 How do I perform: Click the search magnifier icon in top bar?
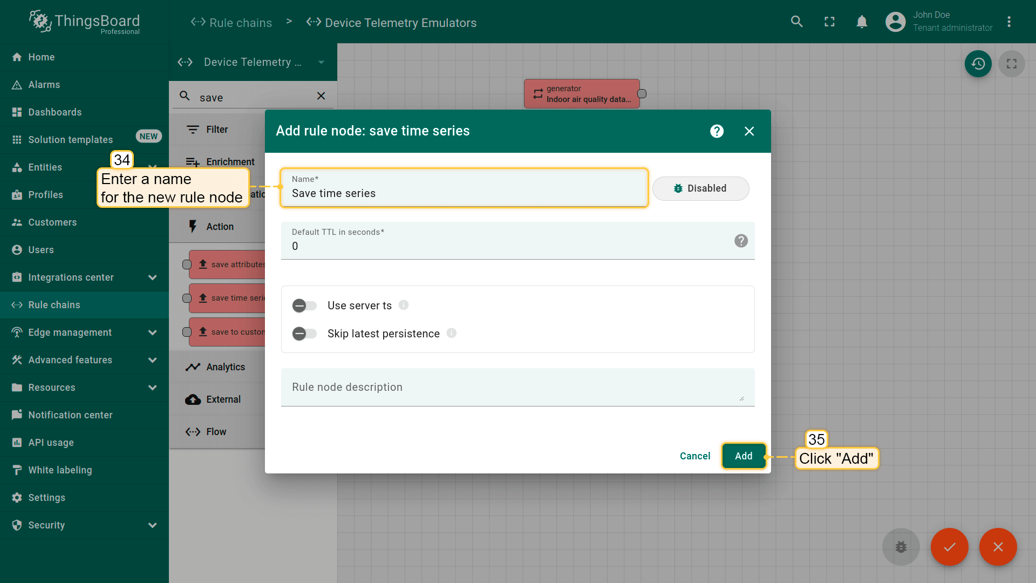tap(796, 22)
